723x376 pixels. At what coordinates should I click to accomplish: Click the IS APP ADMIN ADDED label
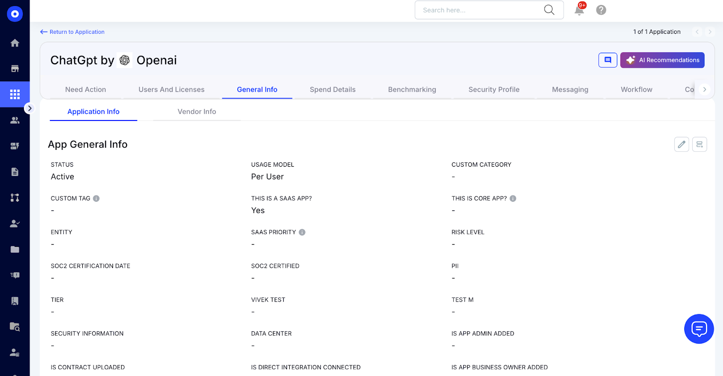tap(483, 334)
